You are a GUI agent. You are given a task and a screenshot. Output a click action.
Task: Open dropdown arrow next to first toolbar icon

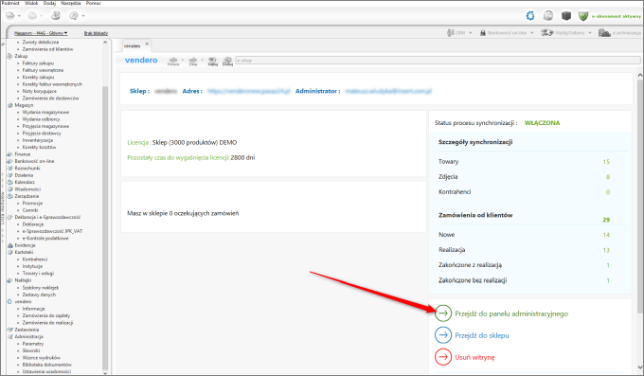(19, 16)
